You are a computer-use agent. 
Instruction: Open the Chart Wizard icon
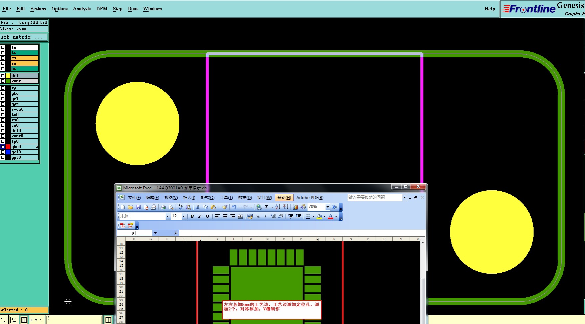pos(295,207)
